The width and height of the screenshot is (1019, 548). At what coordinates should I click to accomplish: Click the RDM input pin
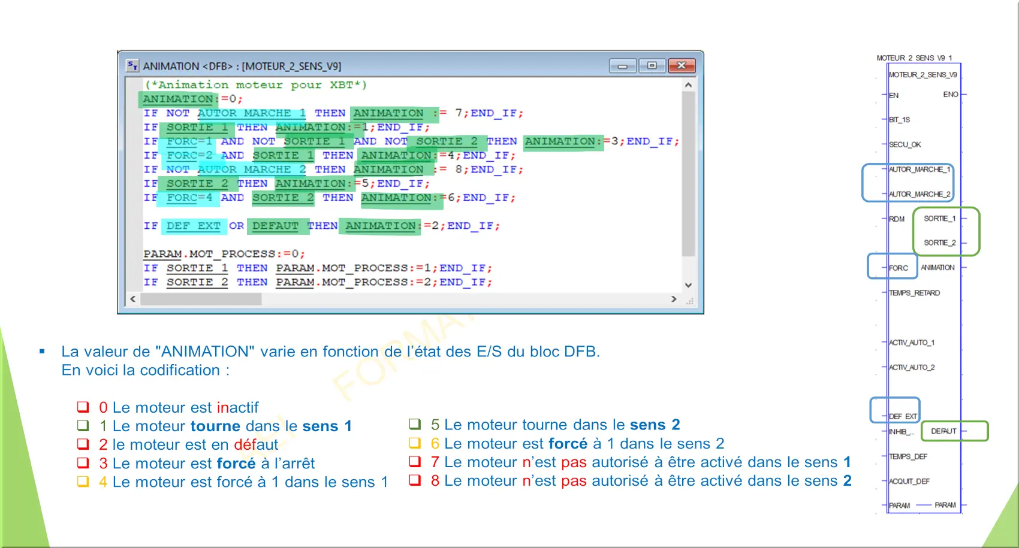896,219
